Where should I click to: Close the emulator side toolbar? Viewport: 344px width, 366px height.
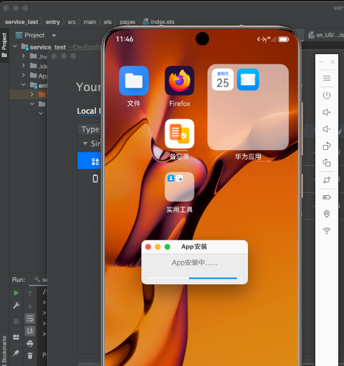pos(333,62)
